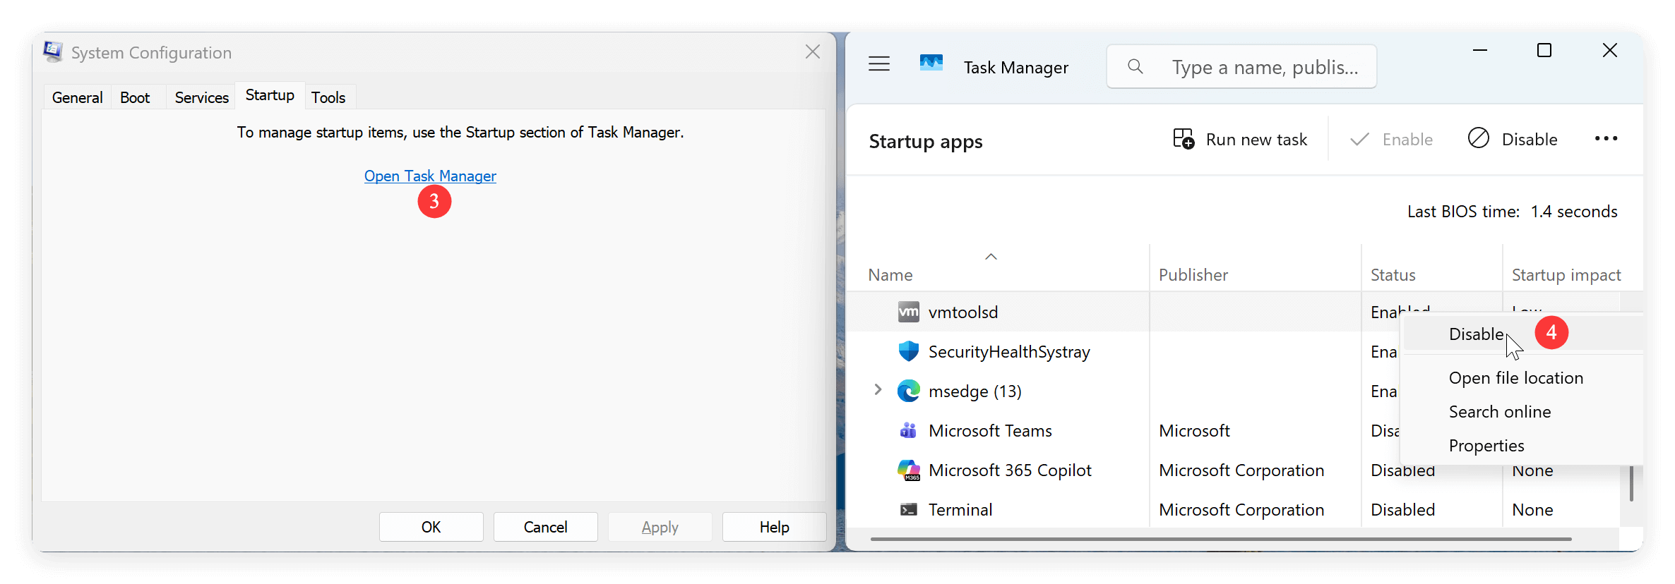Choose Search online in context menu
This screenshot has width=1675, height=584.
[1500, 412]
